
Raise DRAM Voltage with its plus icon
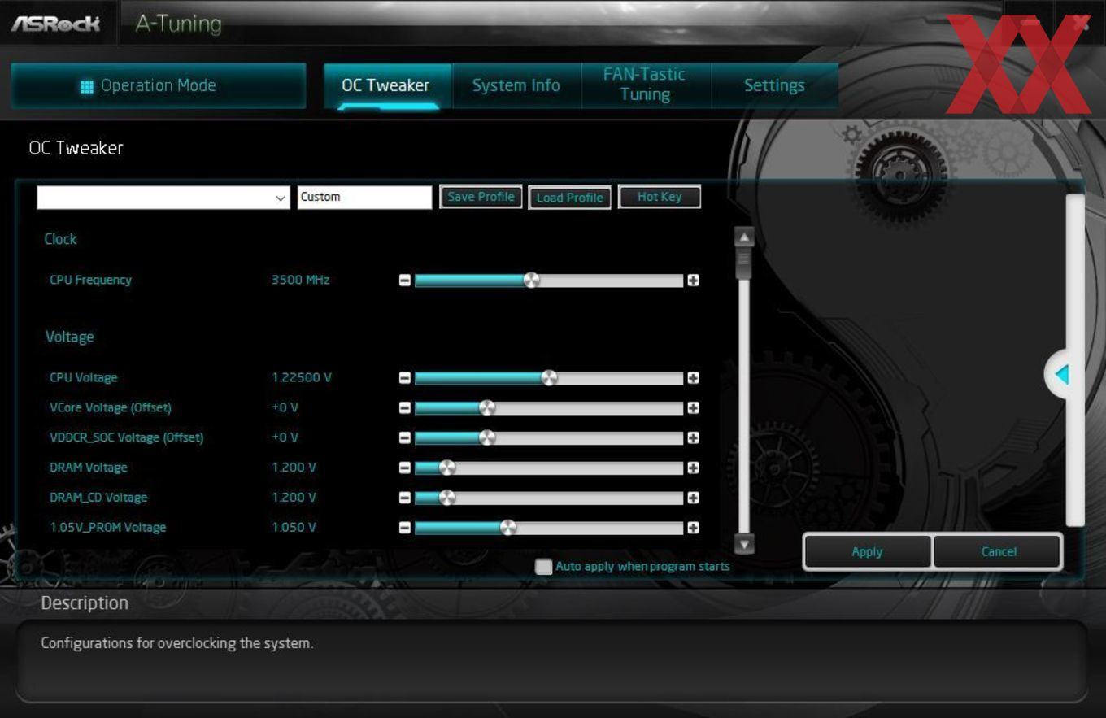(x=693, y=468)
